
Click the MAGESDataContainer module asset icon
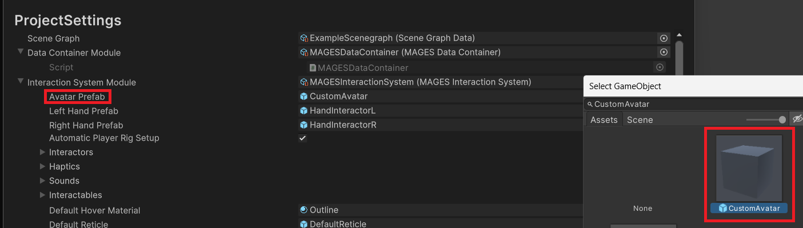pos(304,53)
